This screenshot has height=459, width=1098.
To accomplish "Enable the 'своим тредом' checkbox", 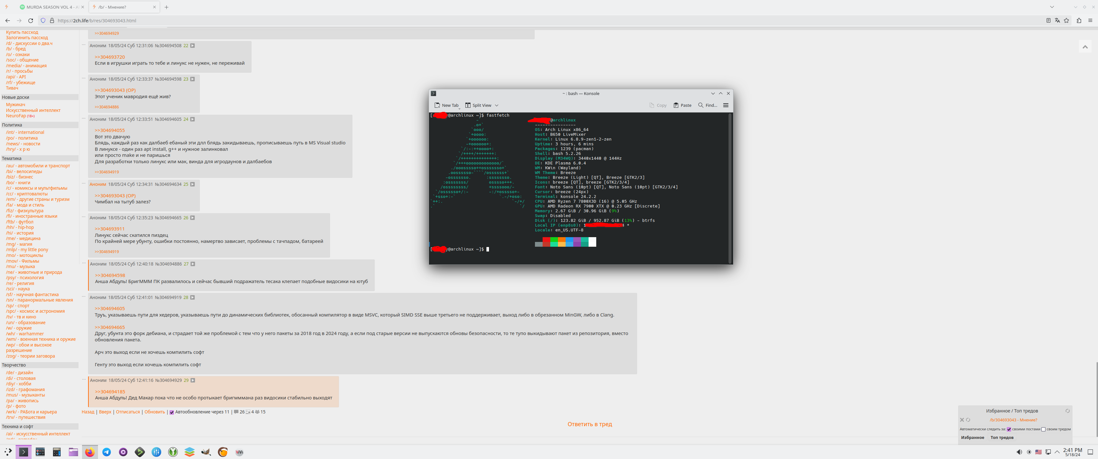I will [x=1043, y=429].
